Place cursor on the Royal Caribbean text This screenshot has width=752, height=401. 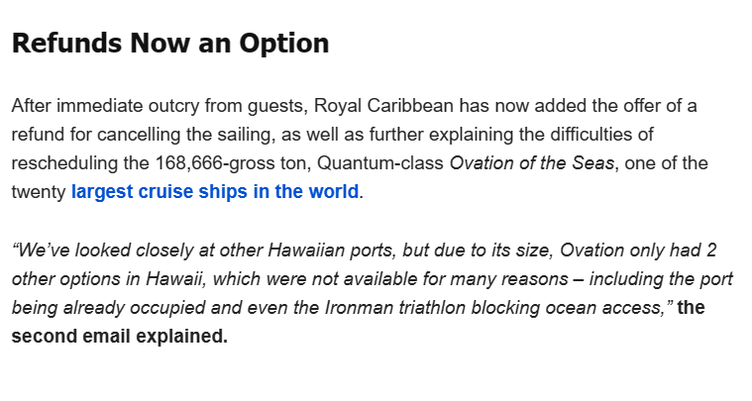383,106
